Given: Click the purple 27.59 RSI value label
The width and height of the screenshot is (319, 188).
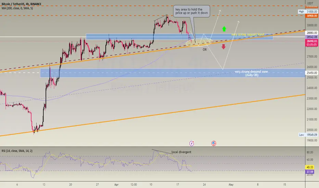Looking at the screenshot, I should pos(310,172).
